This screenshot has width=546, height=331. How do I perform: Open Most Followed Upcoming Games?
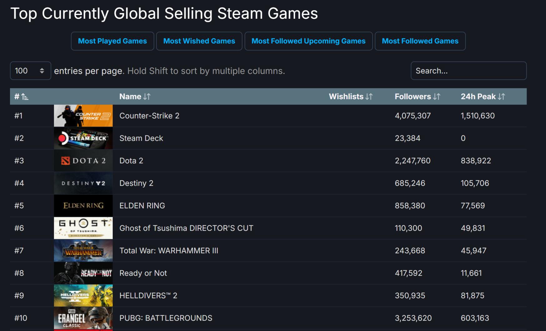pyautogui.click(x=308, y=41)
